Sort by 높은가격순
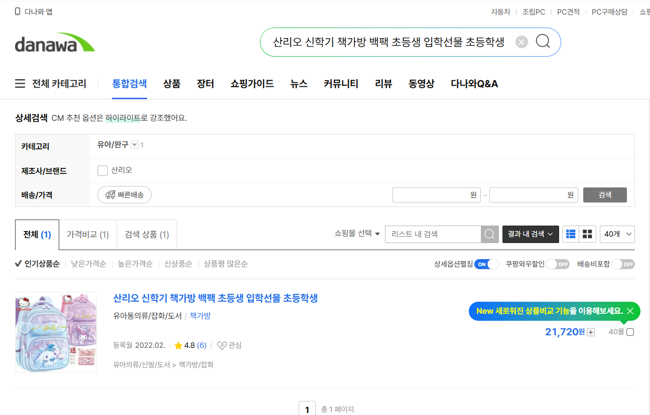Image resolution: width=650 pixels, height=415 pixels. click(x=135, y=264)
